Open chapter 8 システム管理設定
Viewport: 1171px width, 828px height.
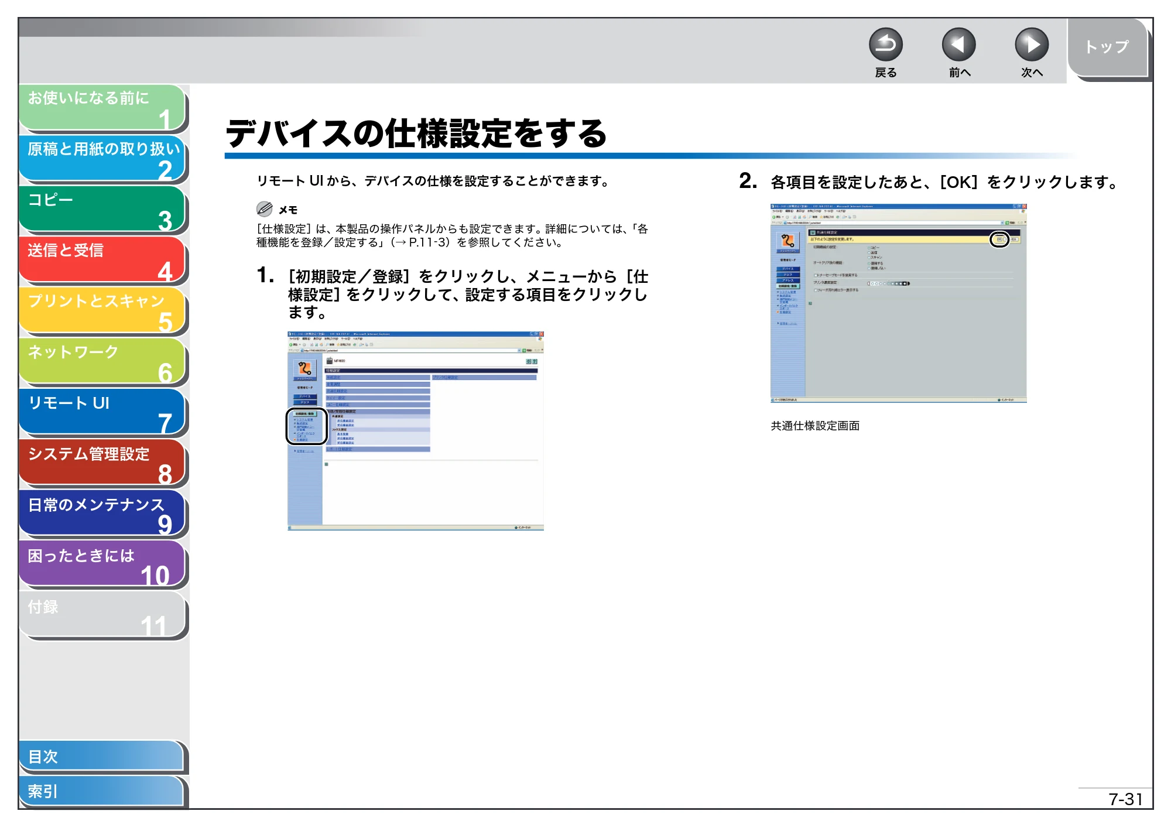click(102, 463)
